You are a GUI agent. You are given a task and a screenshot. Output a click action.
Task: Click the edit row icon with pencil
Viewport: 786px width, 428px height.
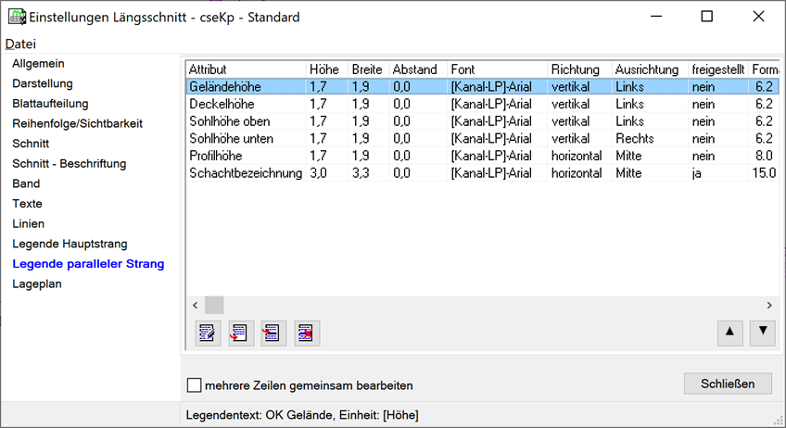tap(209, 334)
